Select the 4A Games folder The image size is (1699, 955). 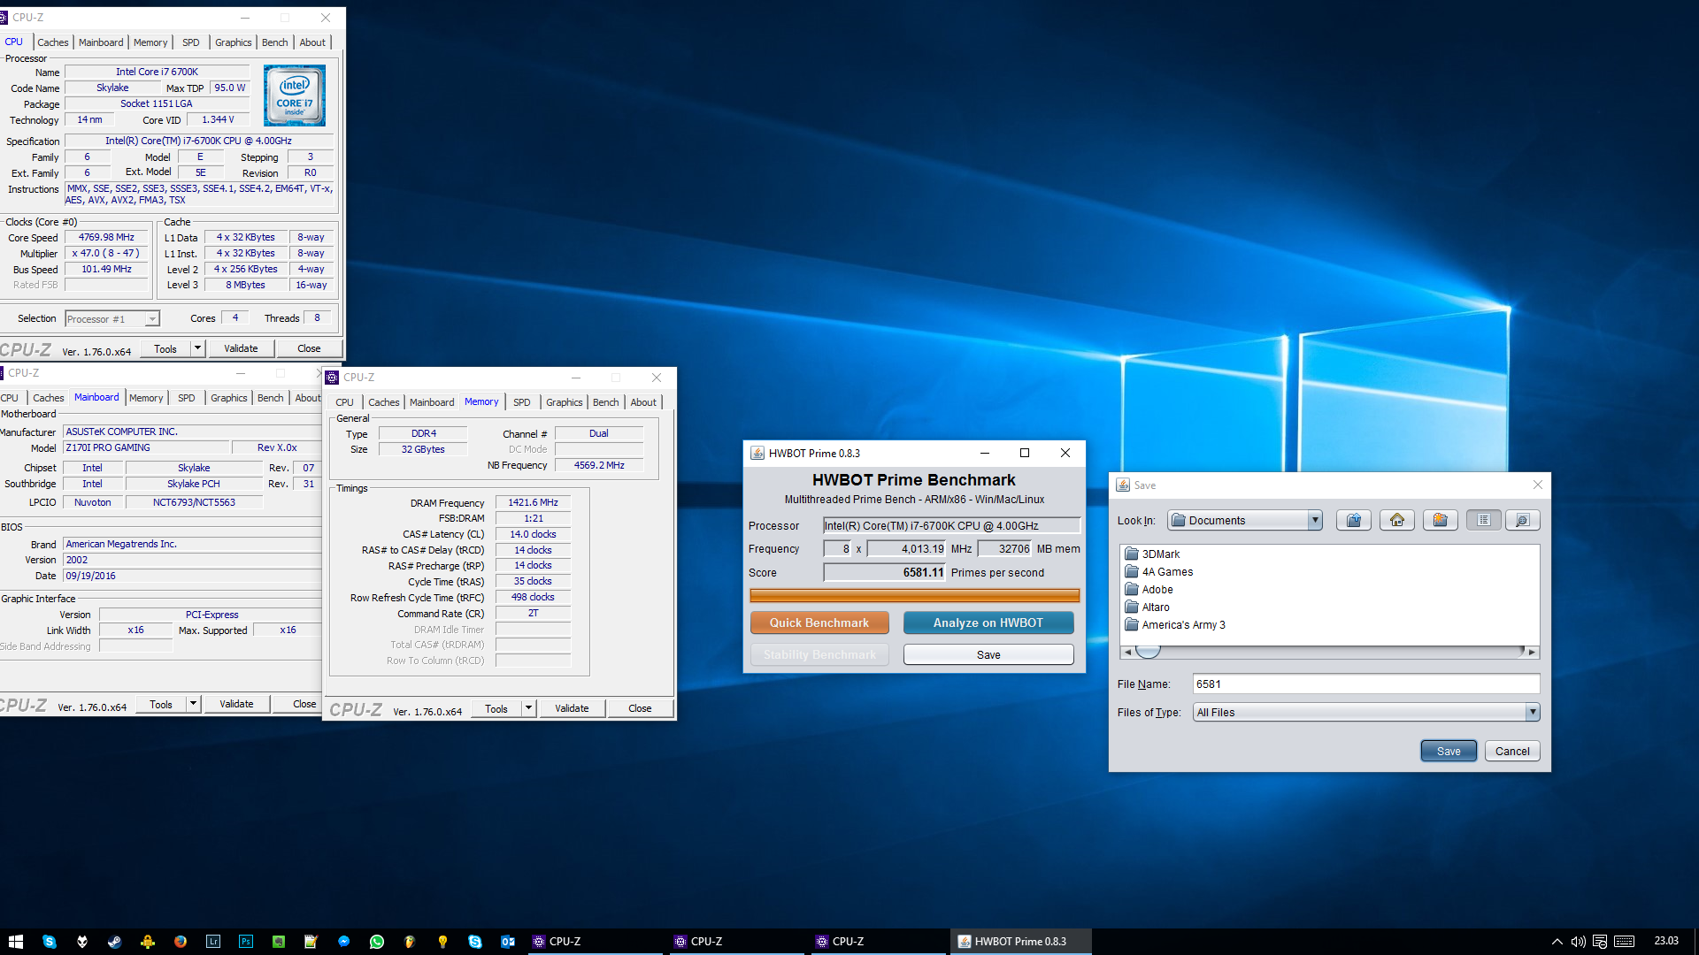[x=1158, y=572]
